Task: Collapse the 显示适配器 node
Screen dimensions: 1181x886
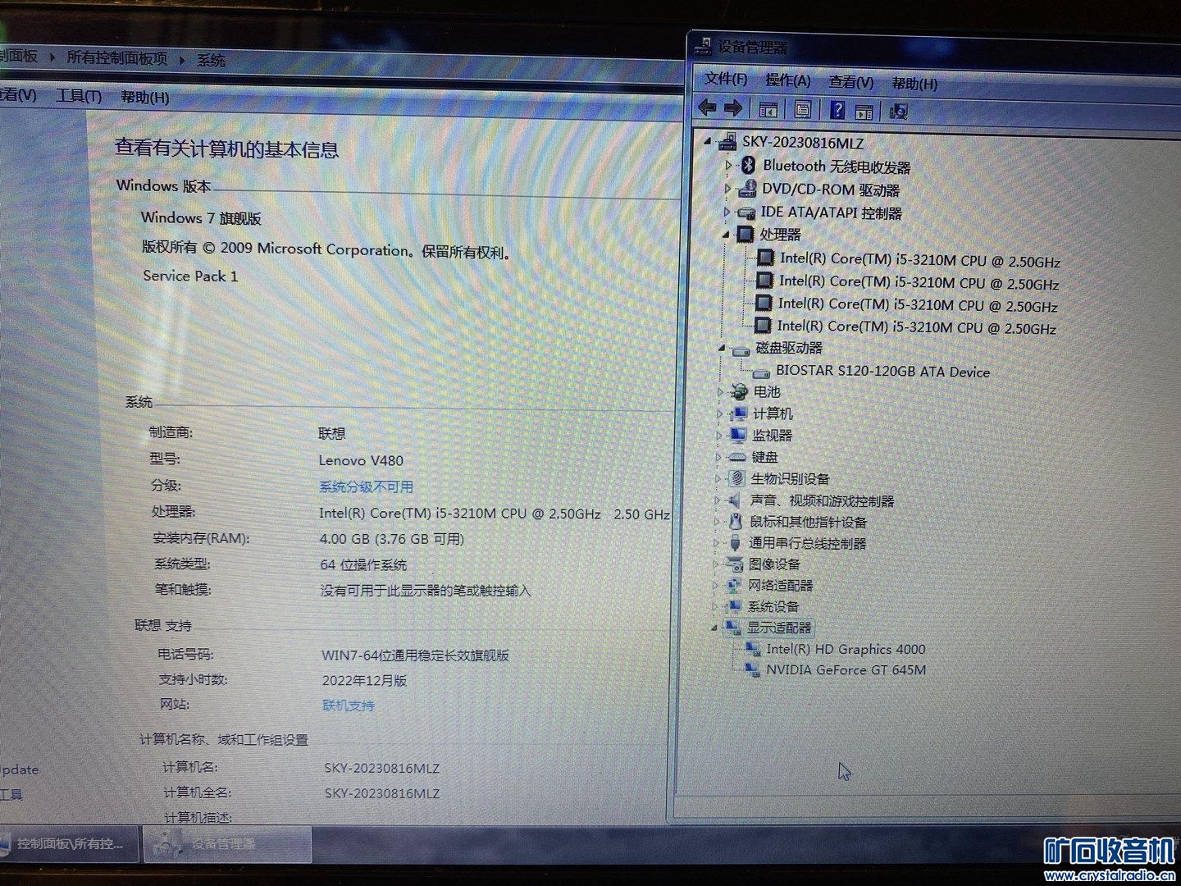Action: click(714, 628)
